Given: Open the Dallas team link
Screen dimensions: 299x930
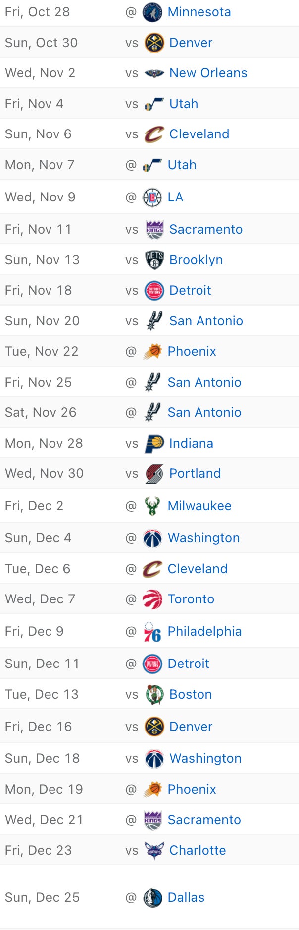Looking at the screenshot, I should (x=186, y=898).
